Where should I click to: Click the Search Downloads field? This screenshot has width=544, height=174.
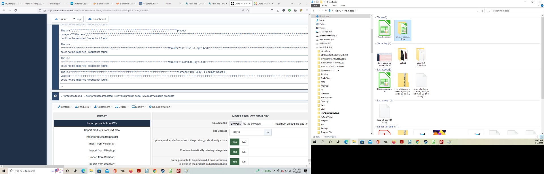pyautogui.click(x=514, y=11)
